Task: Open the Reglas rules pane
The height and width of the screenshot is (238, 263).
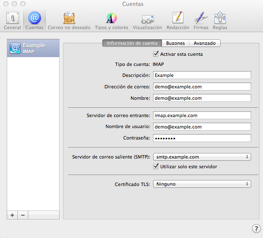Action: click(220, 20)
